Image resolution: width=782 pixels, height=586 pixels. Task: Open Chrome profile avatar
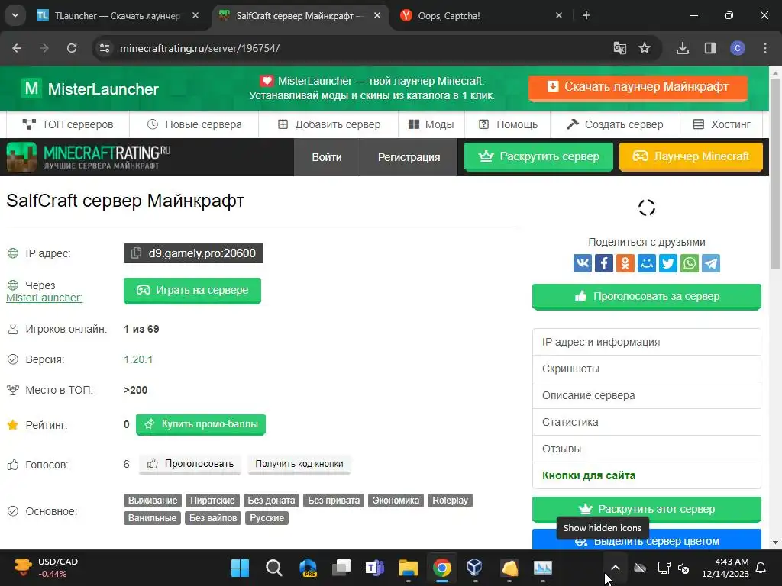737,48
